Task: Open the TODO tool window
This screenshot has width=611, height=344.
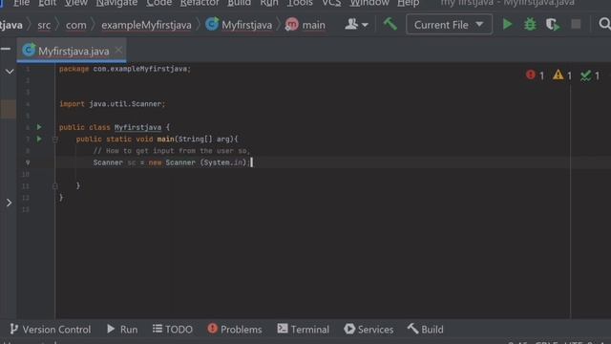Action: pyautogui.click(x=172, y=329)
